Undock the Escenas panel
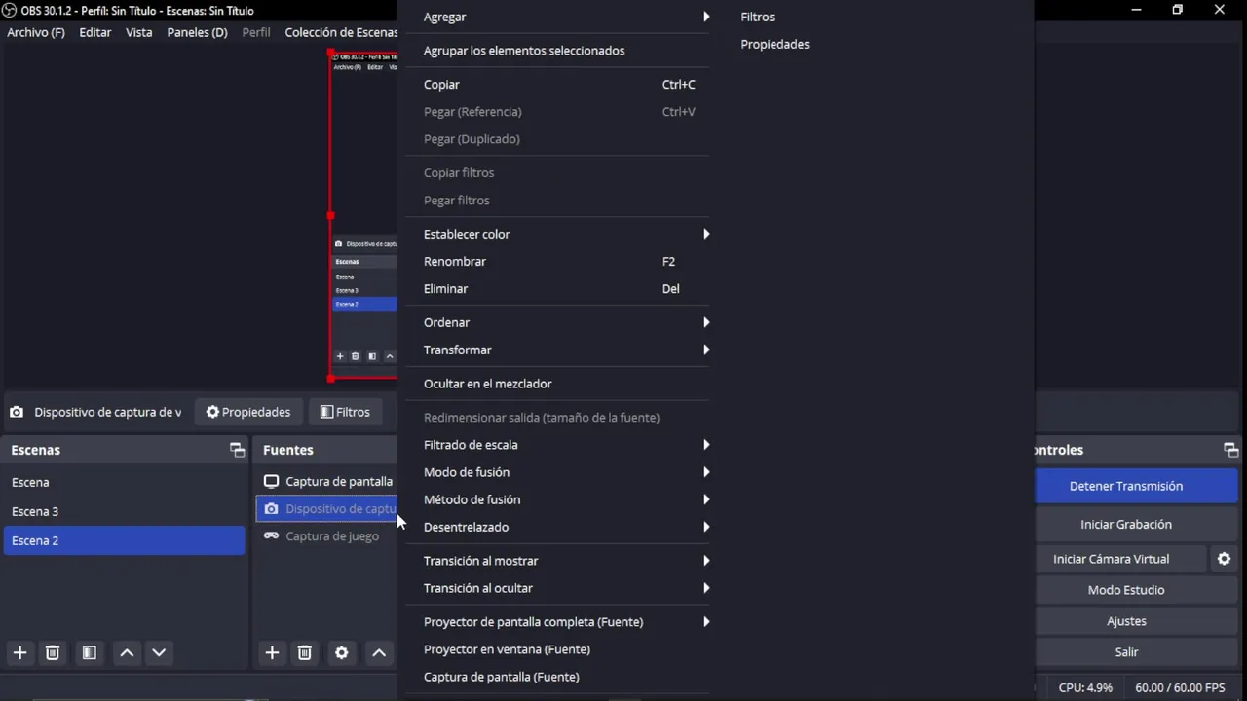 pos(237,450)
